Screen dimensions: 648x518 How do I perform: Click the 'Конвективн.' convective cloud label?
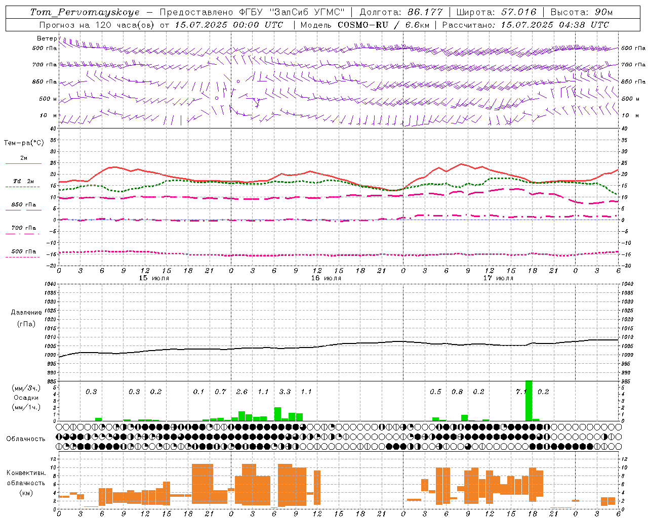(26, 473)
